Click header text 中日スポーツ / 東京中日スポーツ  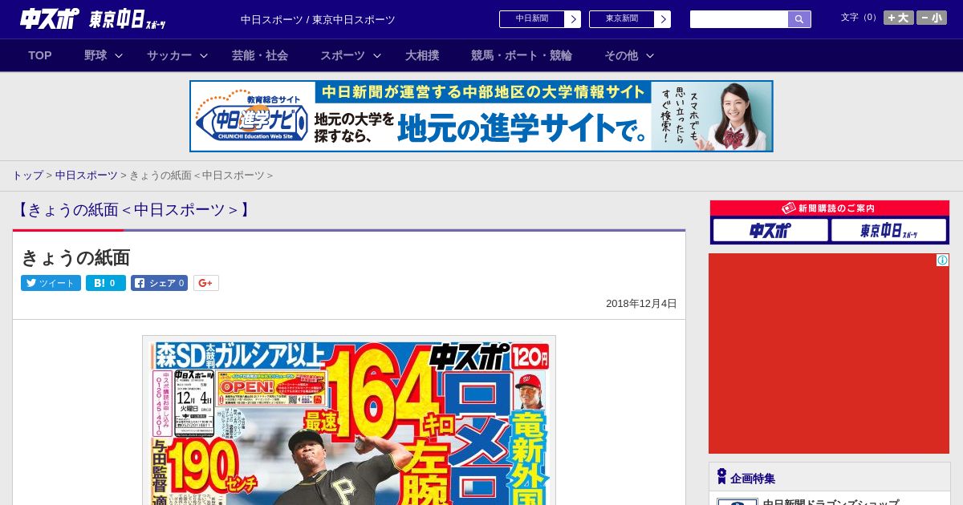pyautogui.click(x=318, y=19)
